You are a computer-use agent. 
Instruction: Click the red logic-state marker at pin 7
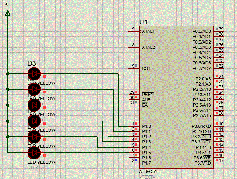[136, 155]
